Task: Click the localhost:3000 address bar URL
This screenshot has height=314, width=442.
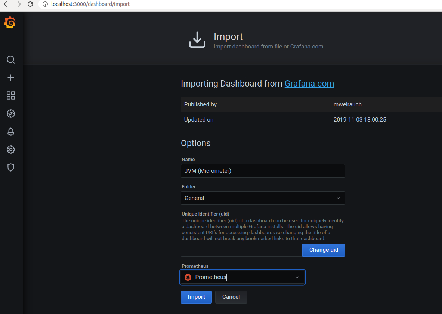Action: [x=90, y=4]
